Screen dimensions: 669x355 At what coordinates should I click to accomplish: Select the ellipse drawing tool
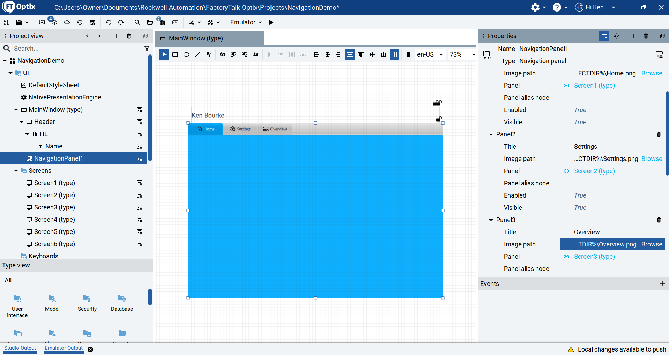(x=186, y=54)
